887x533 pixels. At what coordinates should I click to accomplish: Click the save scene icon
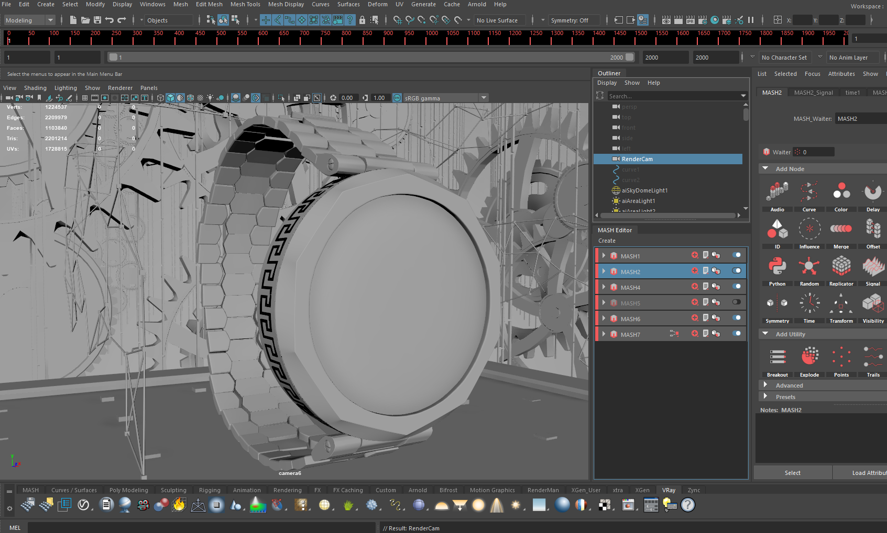(x=97, y=20)
